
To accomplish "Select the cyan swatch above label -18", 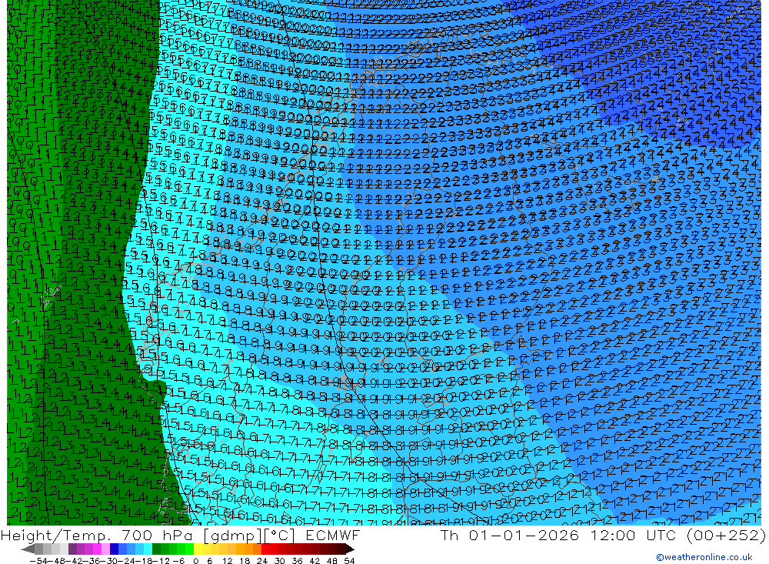I will tap(148, 549).
